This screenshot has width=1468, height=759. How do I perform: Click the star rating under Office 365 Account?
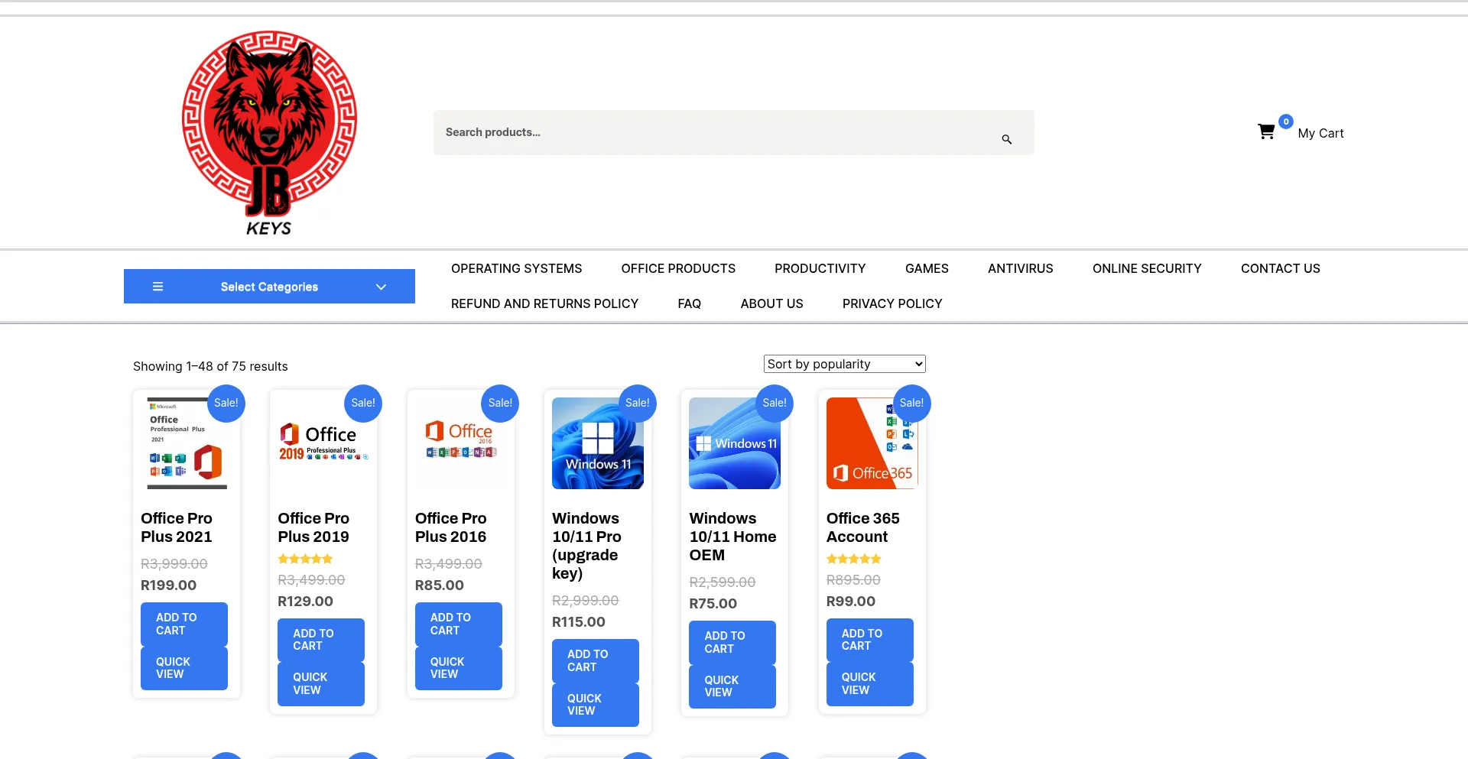pos(854,560)
